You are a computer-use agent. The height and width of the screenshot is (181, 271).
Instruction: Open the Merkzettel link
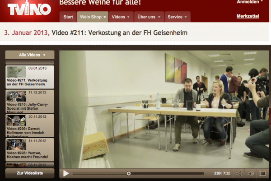pos(248,16)
